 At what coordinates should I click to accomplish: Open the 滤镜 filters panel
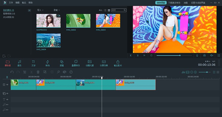(x=62, y=63)
